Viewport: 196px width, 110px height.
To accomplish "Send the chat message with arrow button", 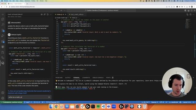I will pyautogui.click(x=49, y=97).
